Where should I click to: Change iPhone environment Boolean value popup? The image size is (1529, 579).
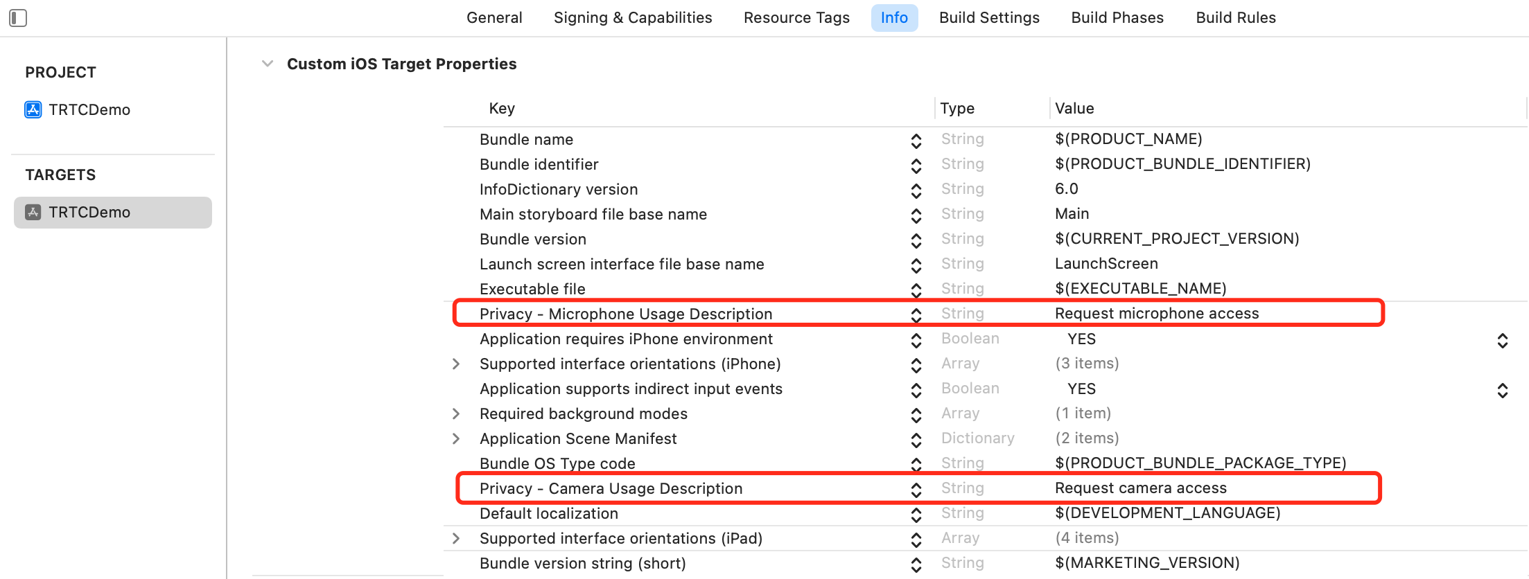tap(1502, 340)
